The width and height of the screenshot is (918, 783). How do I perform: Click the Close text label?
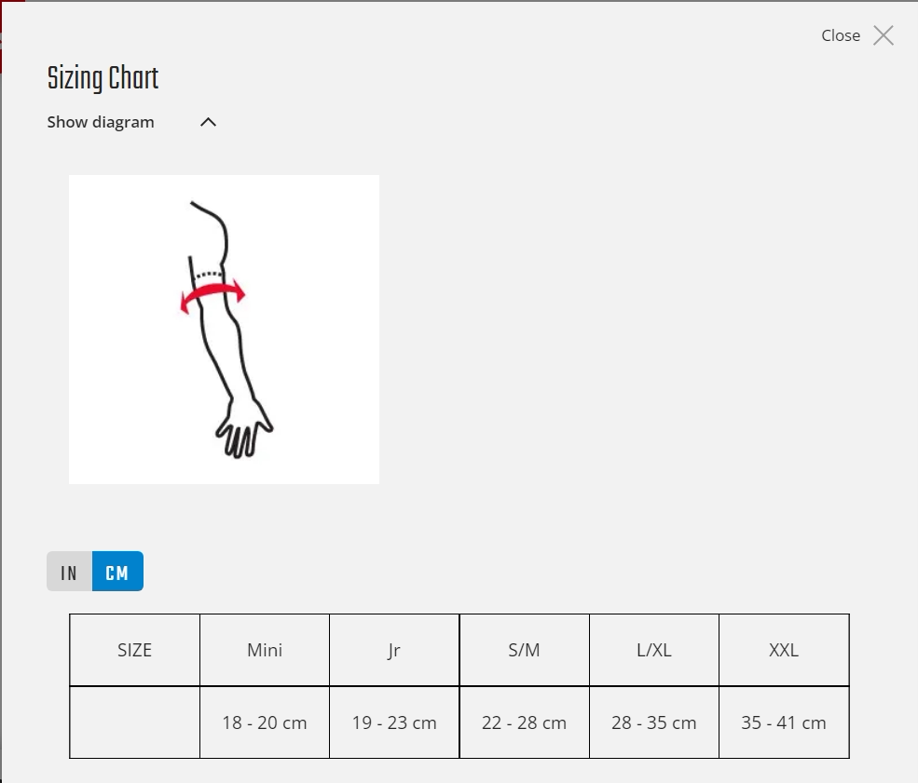(840, 35)
